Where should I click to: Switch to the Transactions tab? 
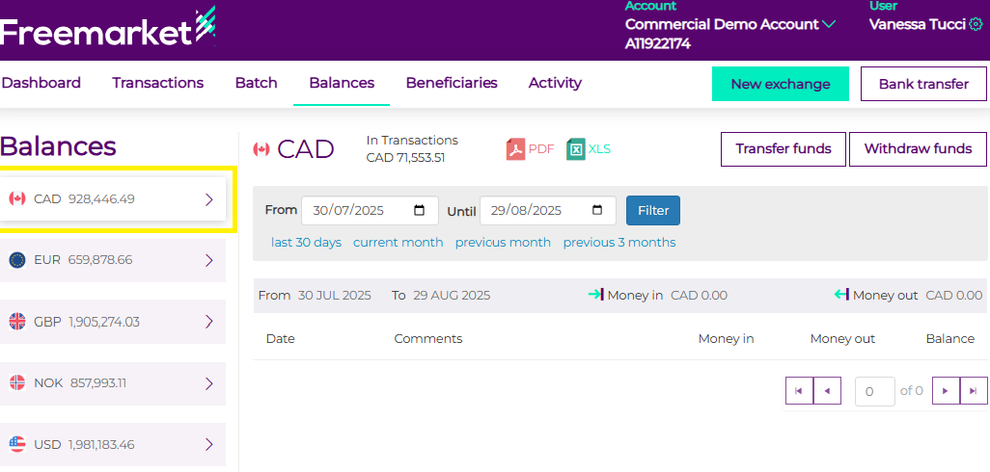[x=157, y=83]
